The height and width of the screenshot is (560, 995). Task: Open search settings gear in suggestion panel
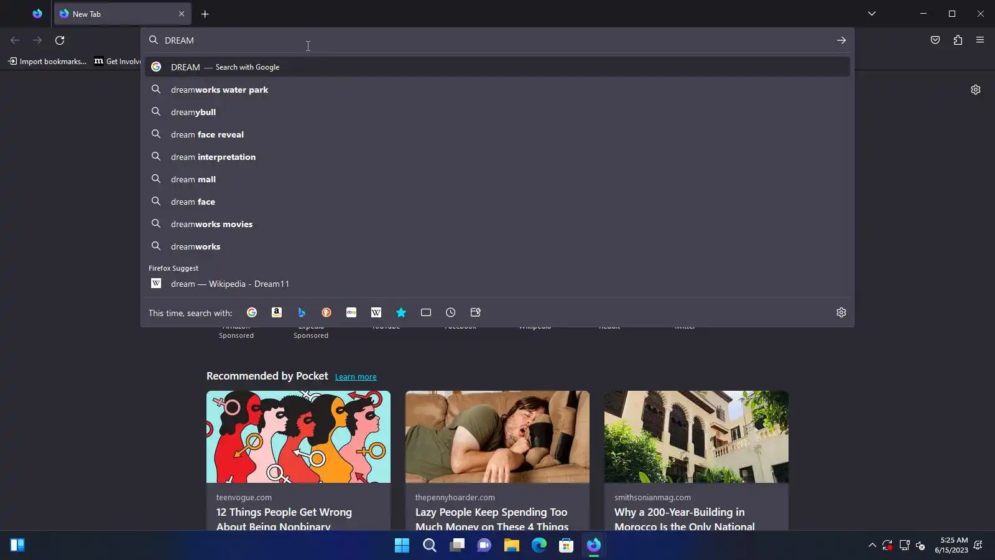(x=841, y=312)
